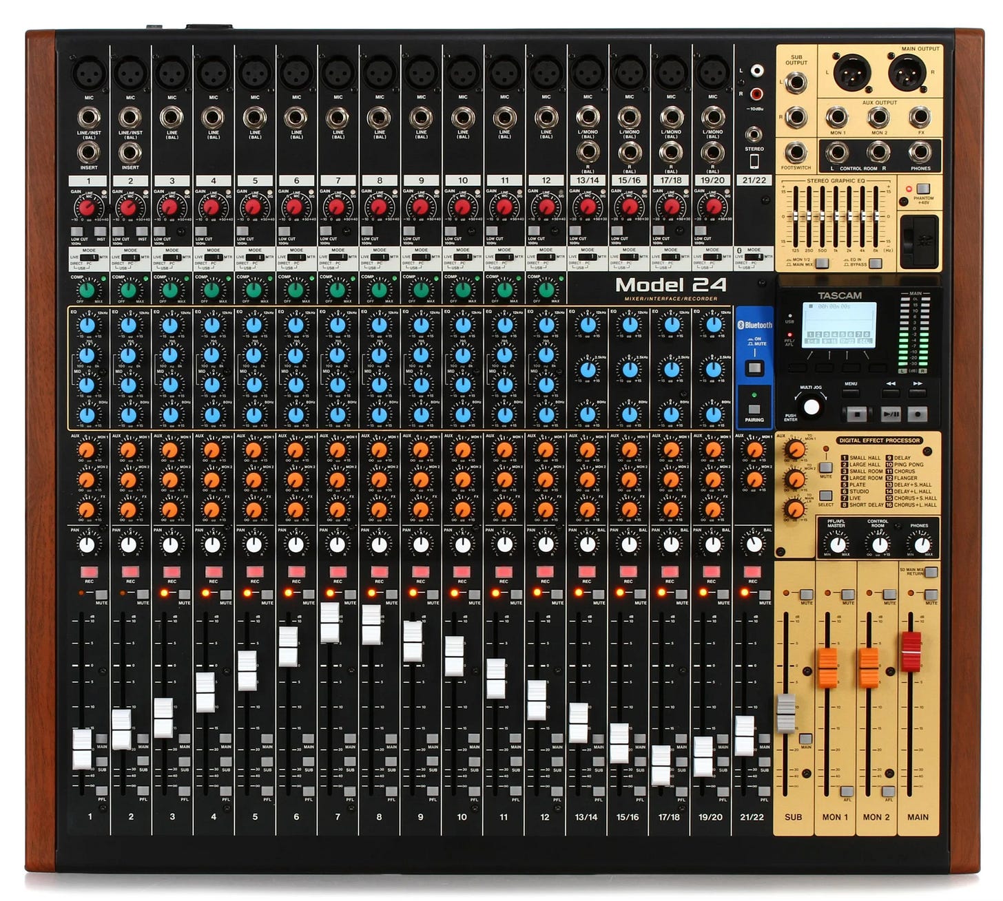Click the red MAIN fader cap
This screenshot has height=901, width=1003.
(911, 650)
